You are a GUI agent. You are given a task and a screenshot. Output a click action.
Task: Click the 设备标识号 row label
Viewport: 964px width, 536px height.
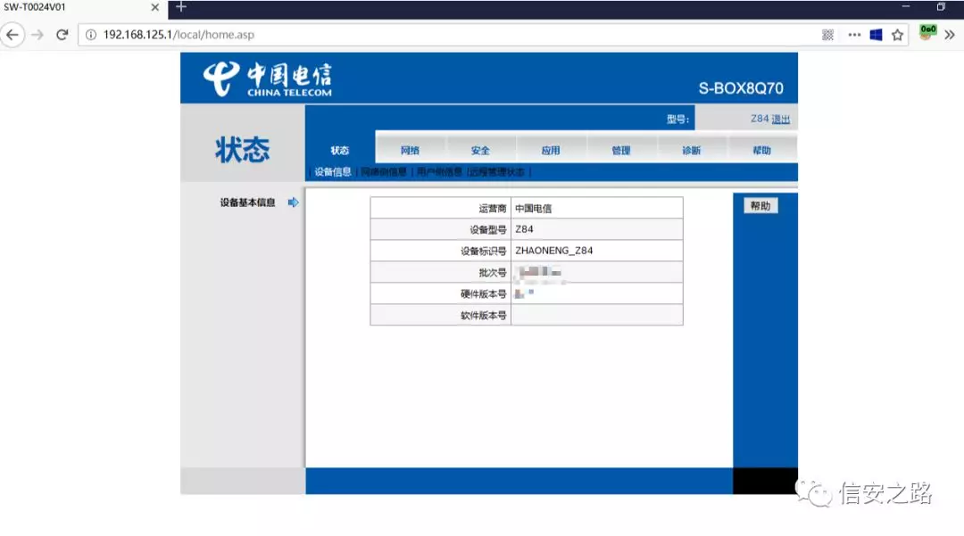(483, 251)
